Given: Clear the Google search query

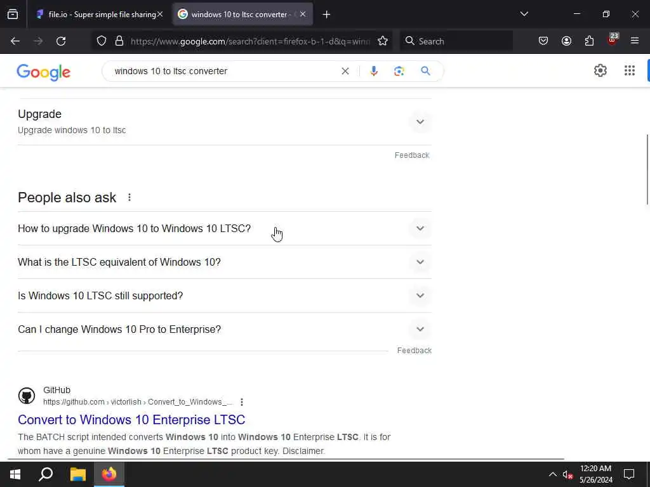Looking at the screenshot, I should [x=345, y=71].
